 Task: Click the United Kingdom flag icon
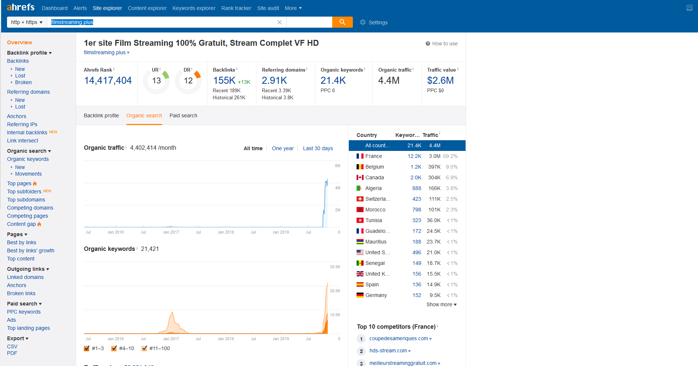(x=360, y=274)
